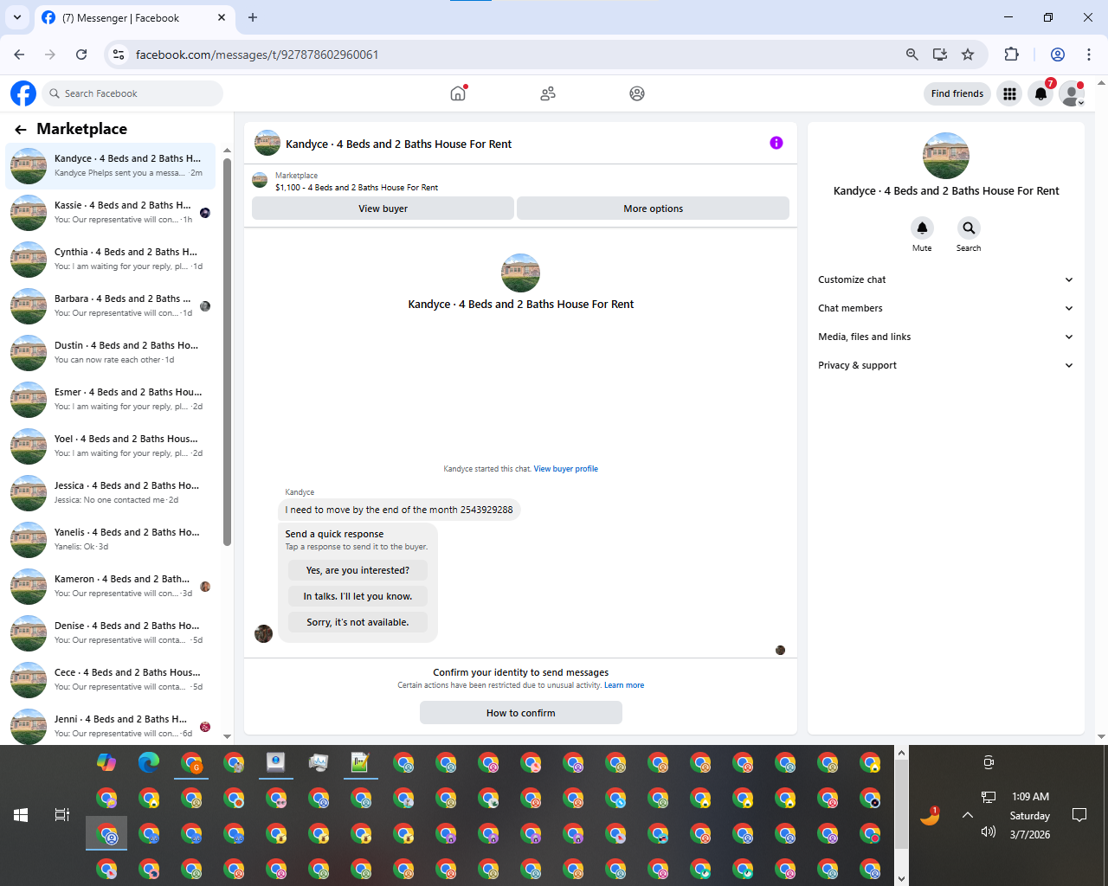Show hidden system tray icons
This screenshot has height=886, width=1108.
968,815
